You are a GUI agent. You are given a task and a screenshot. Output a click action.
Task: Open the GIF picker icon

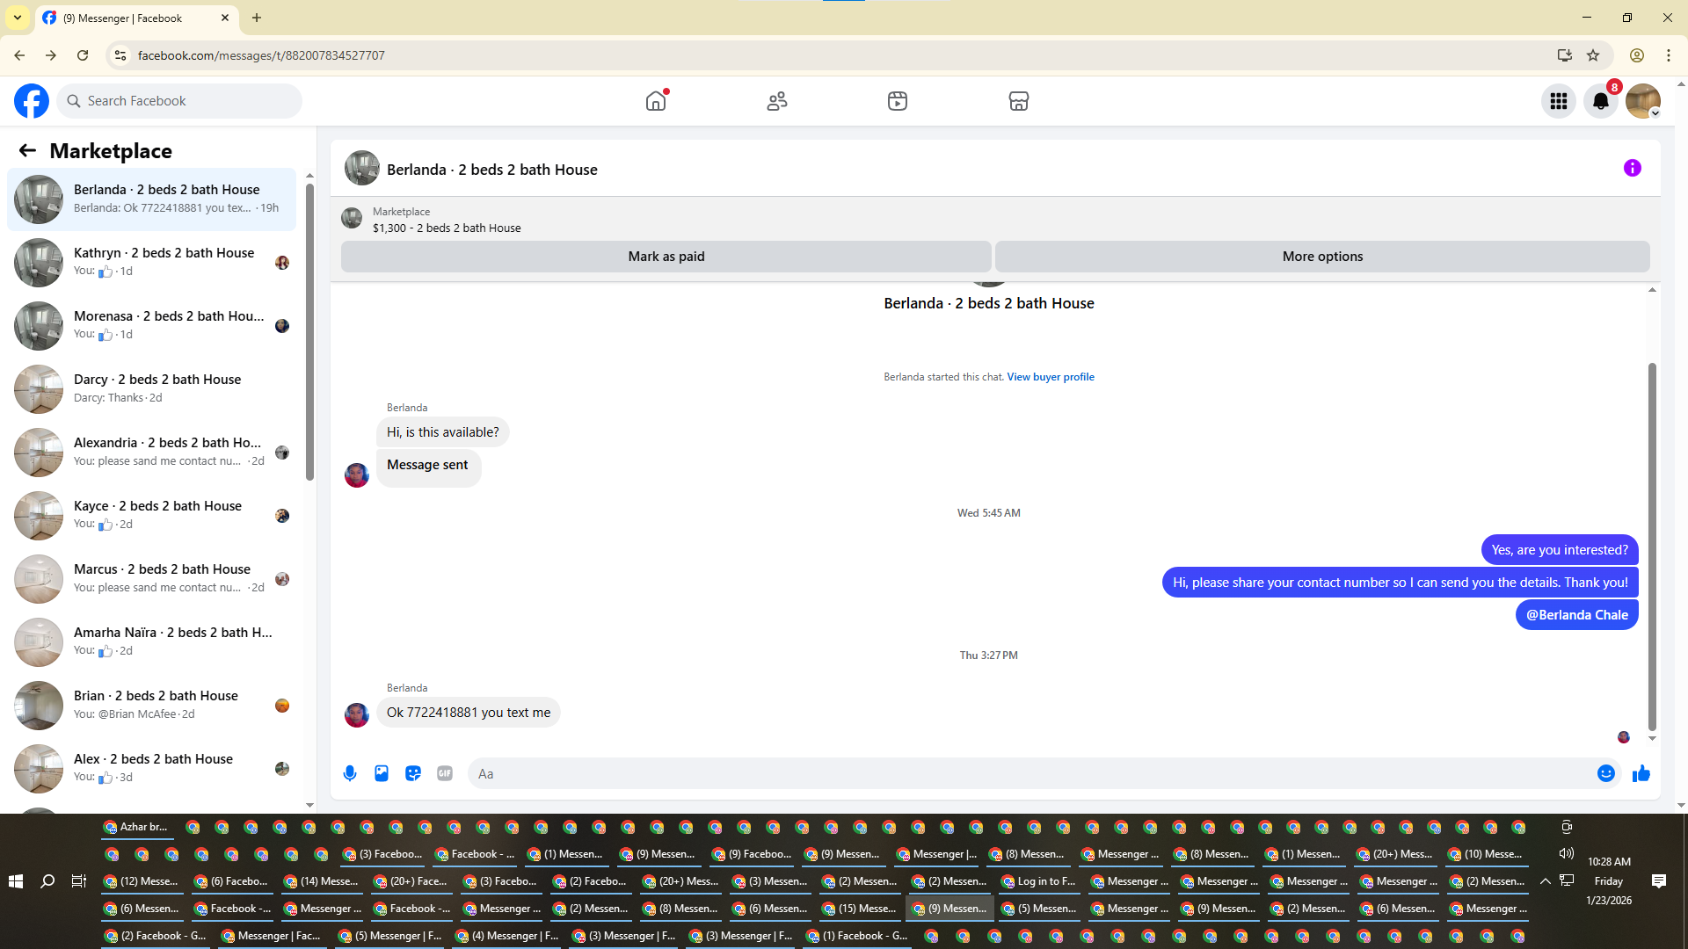click(445, 773)
